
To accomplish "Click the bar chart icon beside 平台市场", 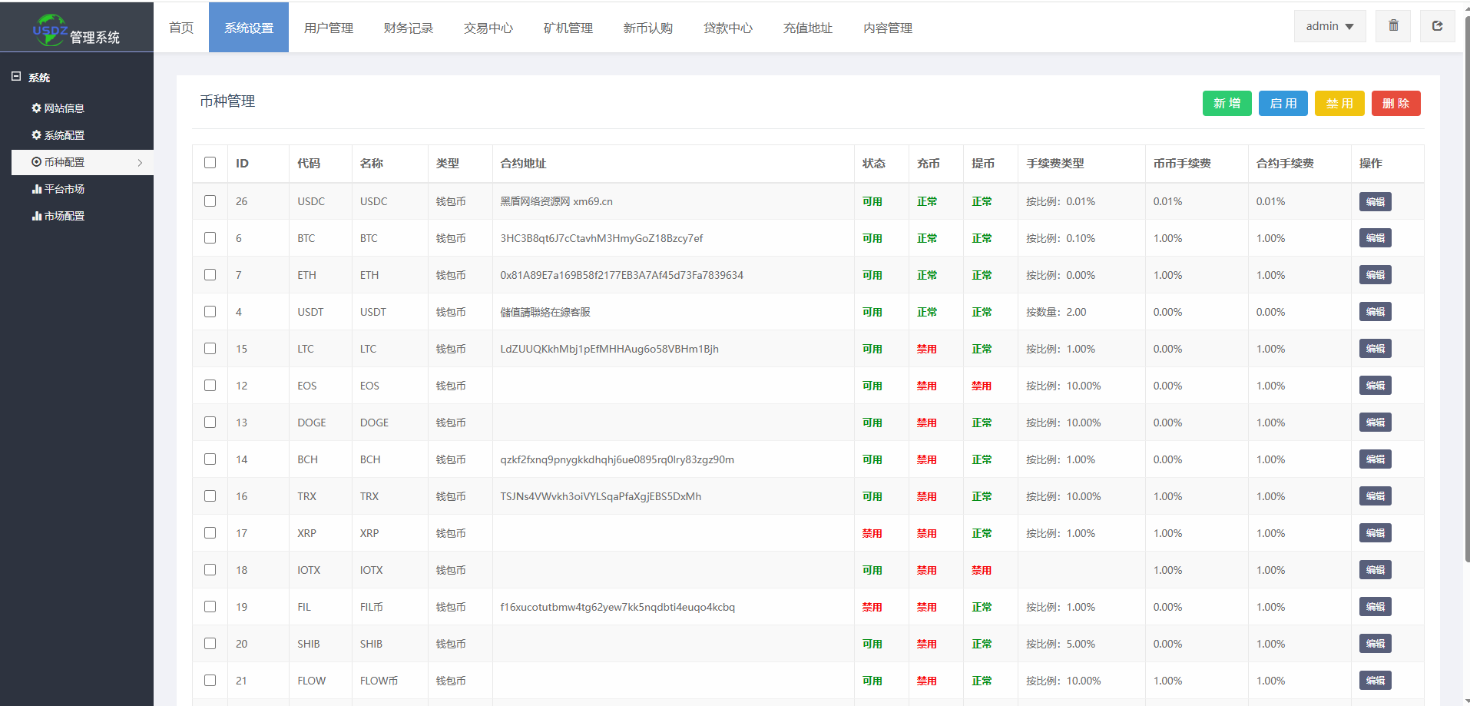I will coord(36,189).
